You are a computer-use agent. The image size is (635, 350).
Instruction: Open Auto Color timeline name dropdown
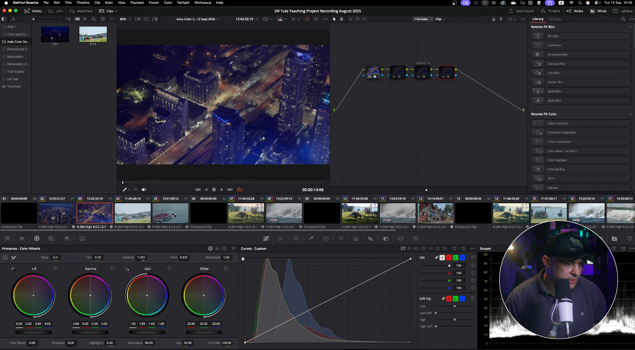pos(198,19)
